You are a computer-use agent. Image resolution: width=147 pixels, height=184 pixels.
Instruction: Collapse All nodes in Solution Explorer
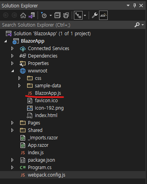point(57,15)
